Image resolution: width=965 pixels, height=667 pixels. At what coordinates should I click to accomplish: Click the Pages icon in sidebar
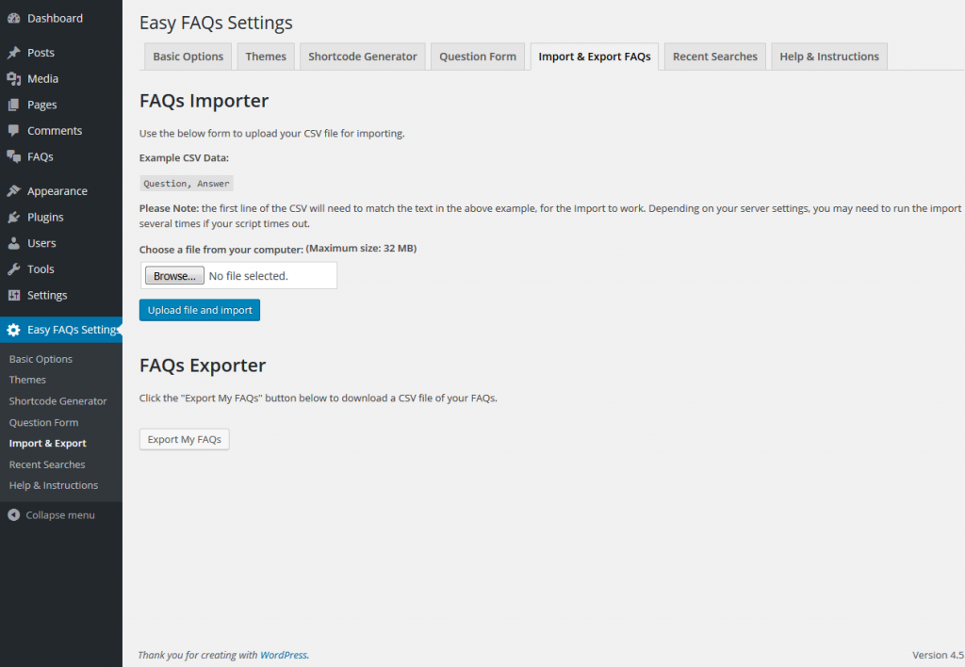(x=13, y=105)
